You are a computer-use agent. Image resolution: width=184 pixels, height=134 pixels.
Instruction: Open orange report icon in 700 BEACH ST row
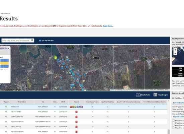tap(73, 107)
